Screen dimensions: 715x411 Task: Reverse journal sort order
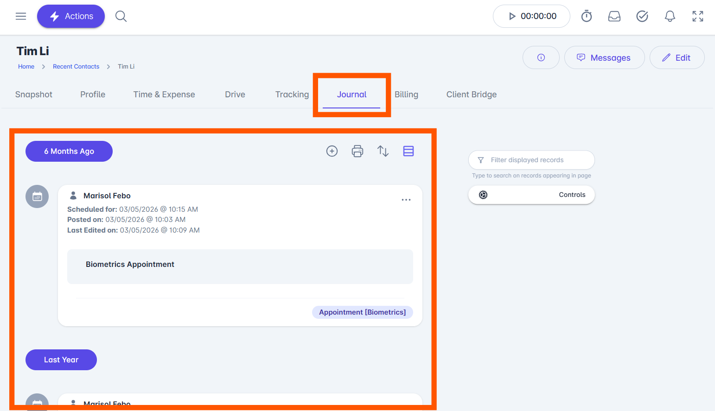click(x=383, y=151)
